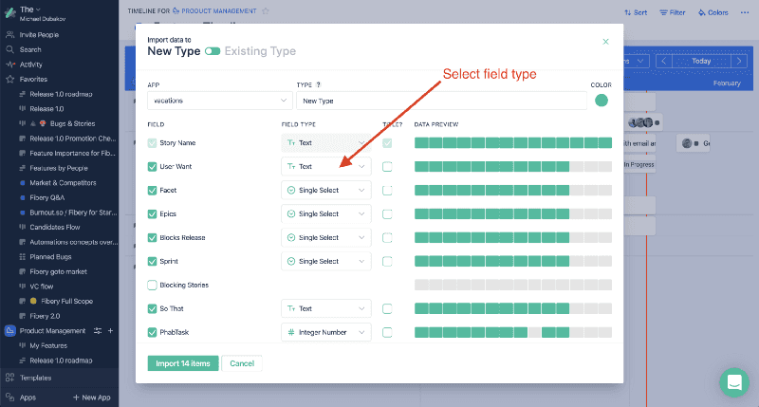Go to previous timeline period
Viewport: 759px width, 407px height.
click(664, 61)
